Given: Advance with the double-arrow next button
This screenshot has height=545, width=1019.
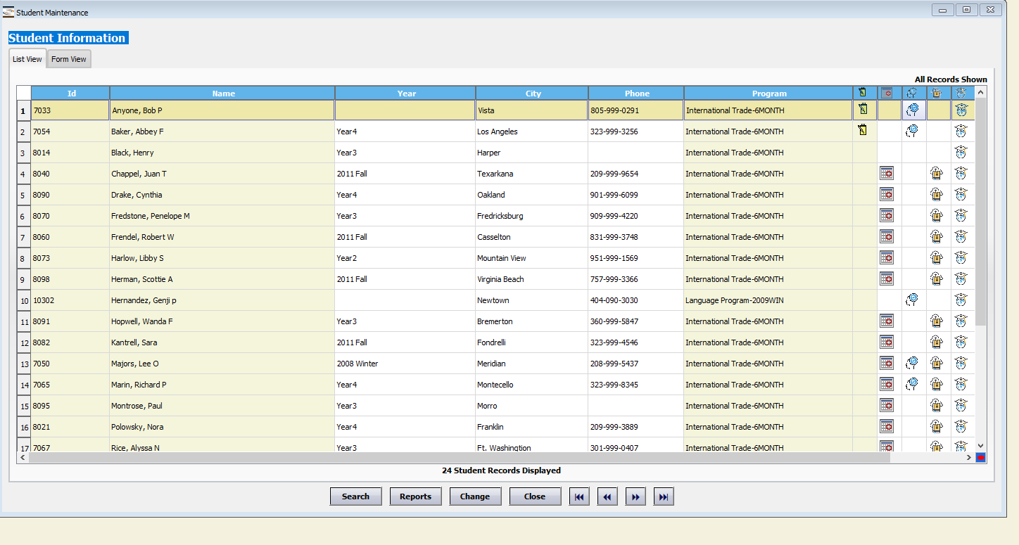Looking at the screenshot, I should tap(635, 496).
